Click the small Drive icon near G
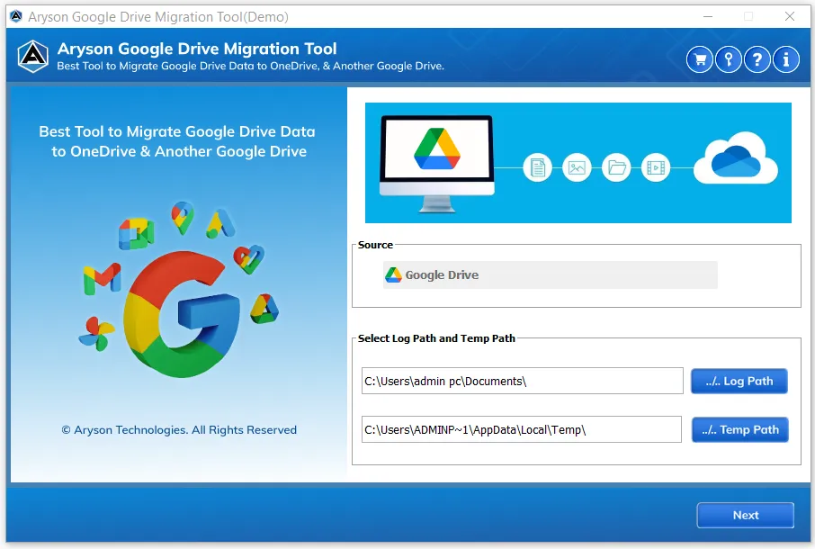The image size is (815, 549). coord(264,309)
